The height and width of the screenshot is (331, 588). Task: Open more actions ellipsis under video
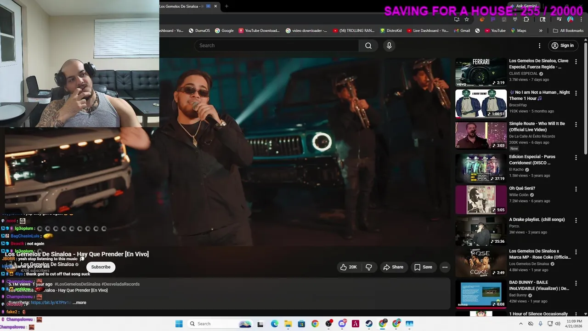pos(445,267)
